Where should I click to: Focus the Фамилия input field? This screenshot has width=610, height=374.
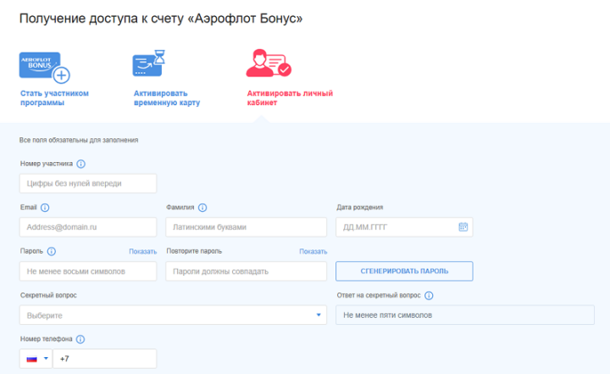click(247, 227)
